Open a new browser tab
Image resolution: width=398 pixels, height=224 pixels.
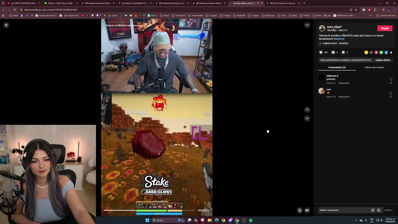tap(304, 3)
